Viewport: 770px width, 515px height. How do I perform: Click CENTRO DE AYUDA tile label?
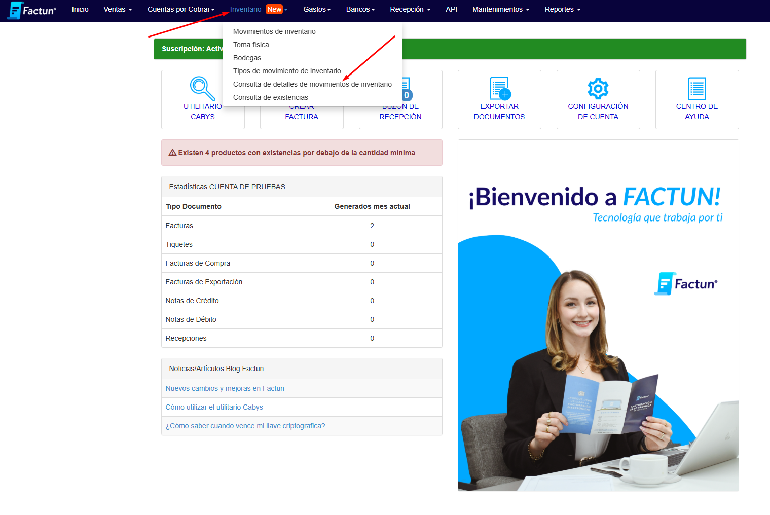click(697, 112)
